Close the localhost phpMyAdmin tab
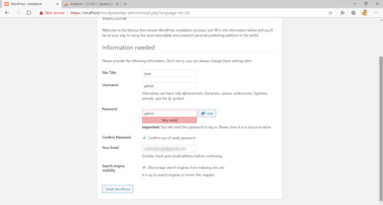The height and width of the screenshot is (205, 383). click(x=117, y=4)
